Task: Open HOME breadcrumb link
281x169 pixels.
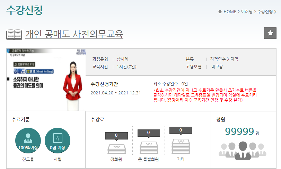Action: [x=230, y=12]
